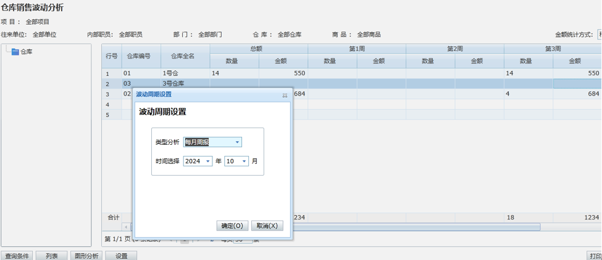Click the 第3周 金额 cell showing 684
This screenshot has width=602, height=260.
pyautogui.click(x=577, y=94)
